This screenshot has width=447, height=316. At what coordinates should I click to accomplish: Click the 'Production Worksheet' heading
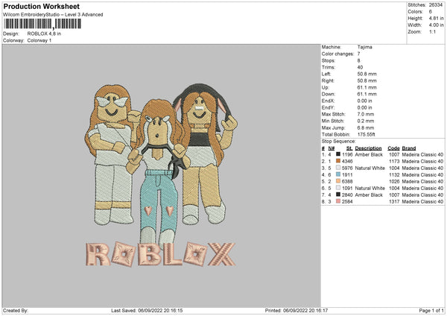point(41,6)
